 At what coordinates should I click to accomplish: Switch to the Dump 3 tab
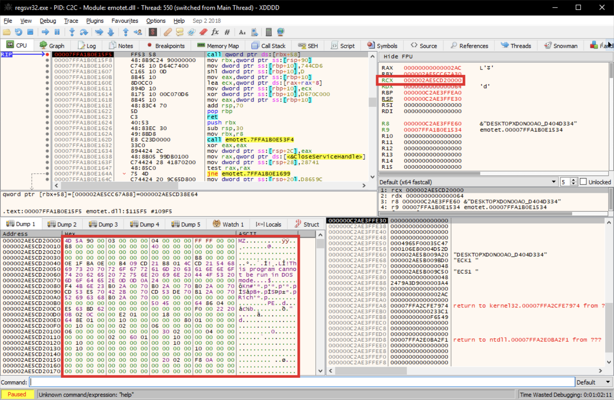tap(103, 224)
